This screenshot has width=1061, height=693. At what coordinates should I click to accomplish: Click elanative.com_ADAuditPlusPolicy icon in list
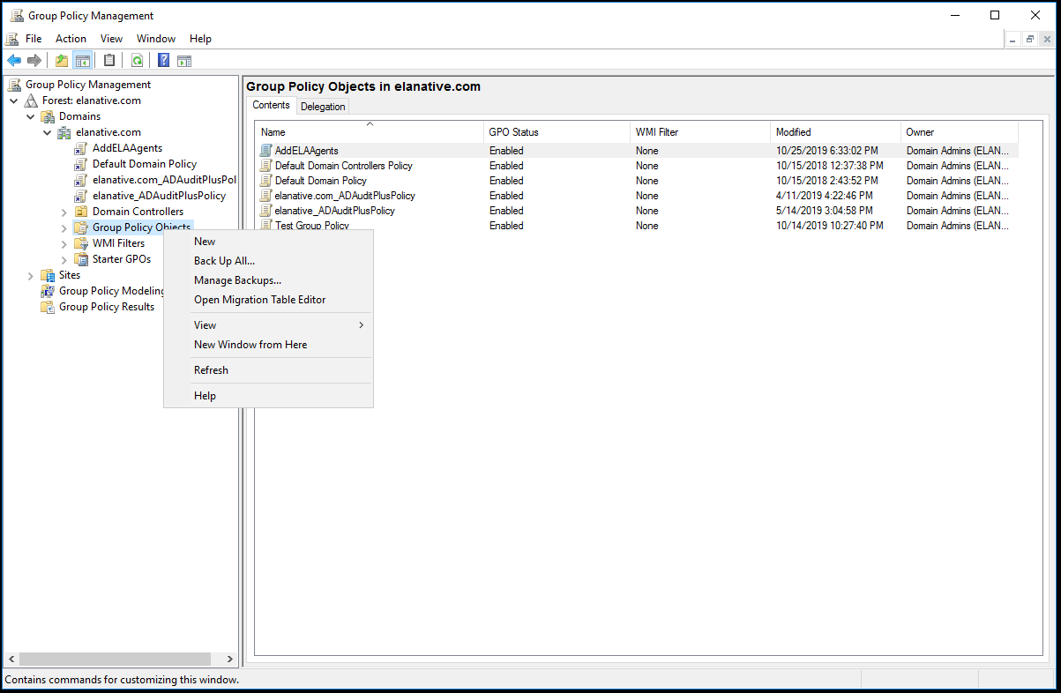pos(266,196)
